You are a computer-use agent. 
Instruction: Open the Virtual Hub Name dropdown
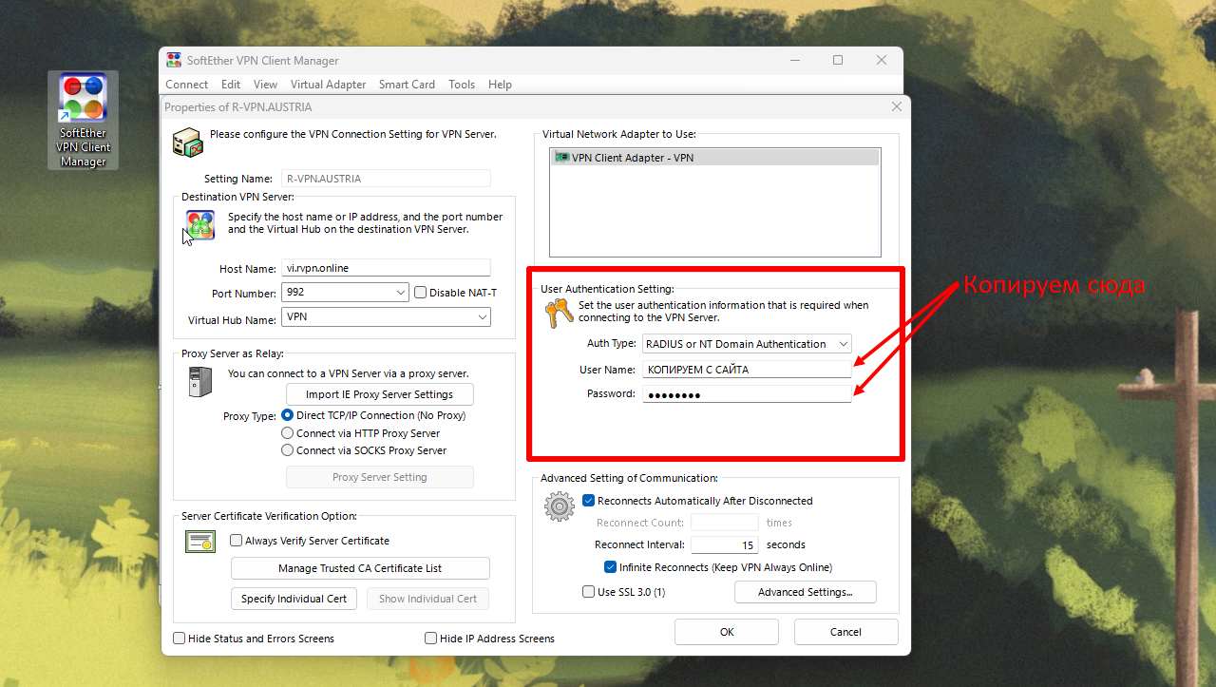tap(482, 317)
